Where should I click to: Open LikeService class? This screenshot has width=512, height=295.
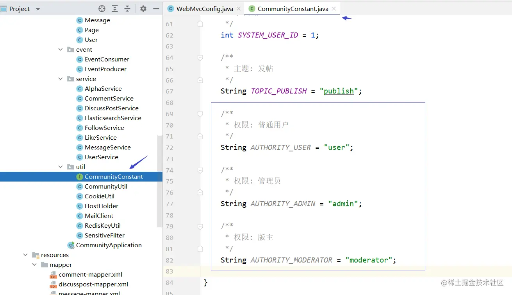(101, 138)
